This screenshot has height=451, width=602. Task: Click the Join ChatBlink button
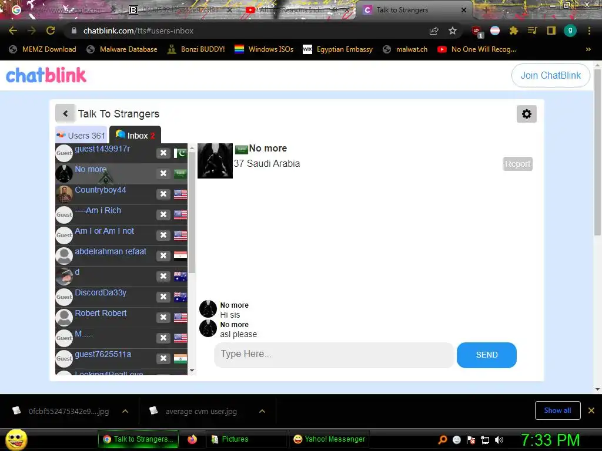(550, 76)
